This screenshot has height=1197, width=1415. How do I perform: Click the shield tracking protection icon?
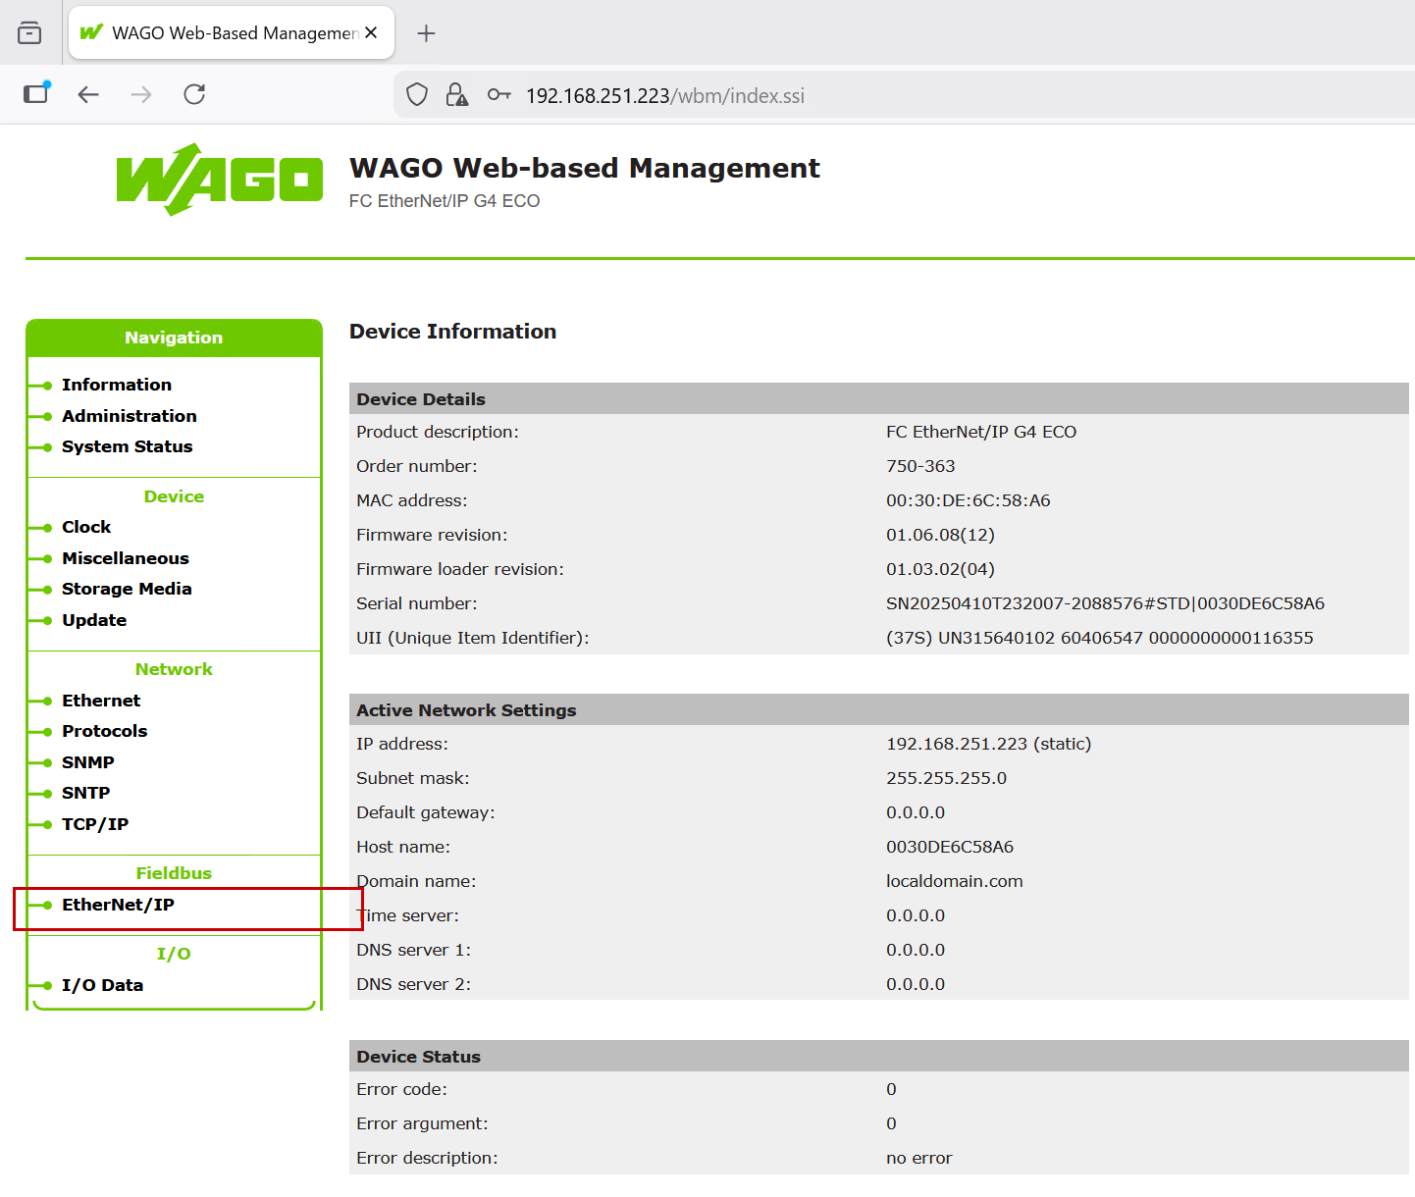(x=417, y=95)
